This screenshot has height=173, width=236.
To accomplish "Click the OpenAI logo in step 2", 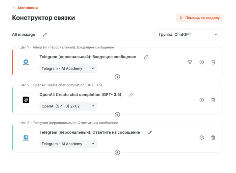I will click(x=26, y=100).
